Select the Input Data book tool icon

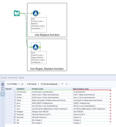[17, 13]
